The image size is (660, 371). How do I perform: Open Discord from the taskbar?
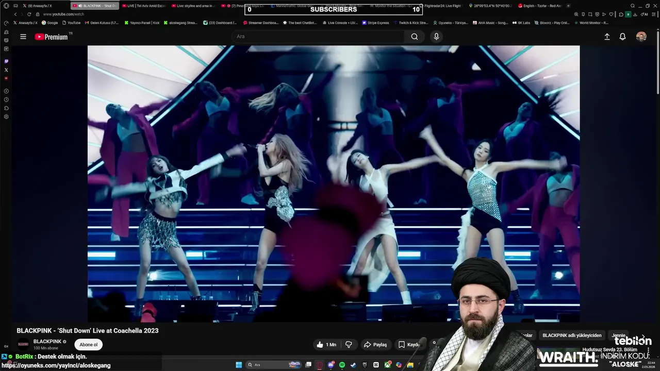click(331, 365)
